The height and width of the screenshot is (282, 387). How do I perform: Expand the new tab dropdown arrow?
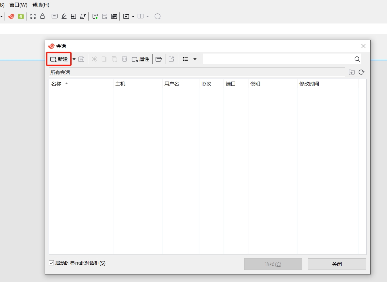(x=133, y=17)
